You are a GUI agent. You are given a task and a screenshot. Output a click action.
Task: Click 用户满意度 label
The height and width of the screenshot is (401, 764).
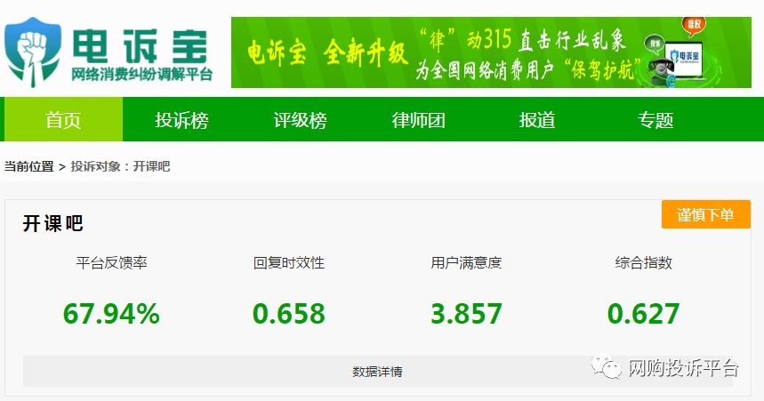pos(466,263)
